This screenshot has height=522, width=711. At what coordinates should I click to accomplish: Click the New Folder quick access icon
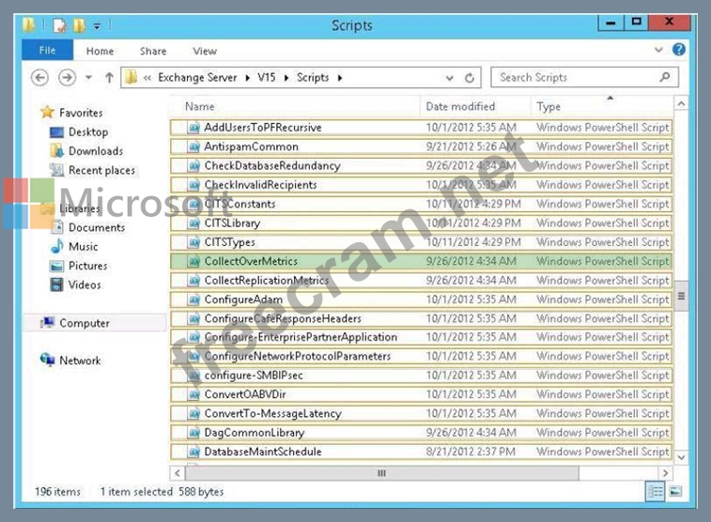tap(79, 25)
